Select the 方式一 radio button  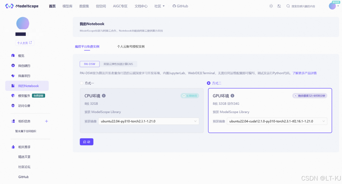pyautogui.click(x=82, y=83)
